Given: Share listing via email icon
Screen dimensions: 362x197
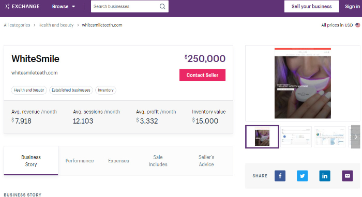Looking at the screenshot, I should [x=347, y=176].
